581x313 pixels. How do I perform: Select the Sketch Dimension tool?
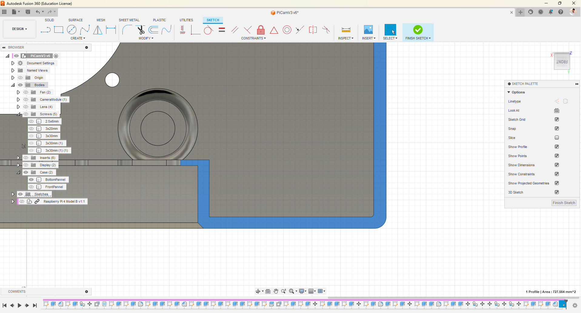(x=111, y=30)
